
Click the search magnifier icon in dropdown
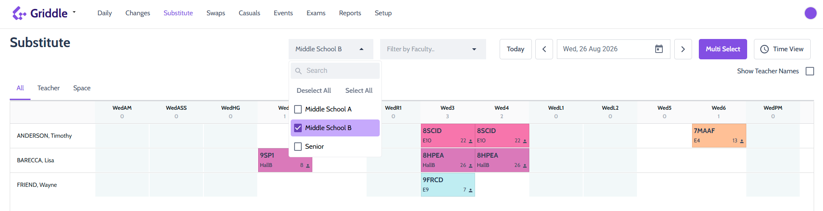click(298, 71)
